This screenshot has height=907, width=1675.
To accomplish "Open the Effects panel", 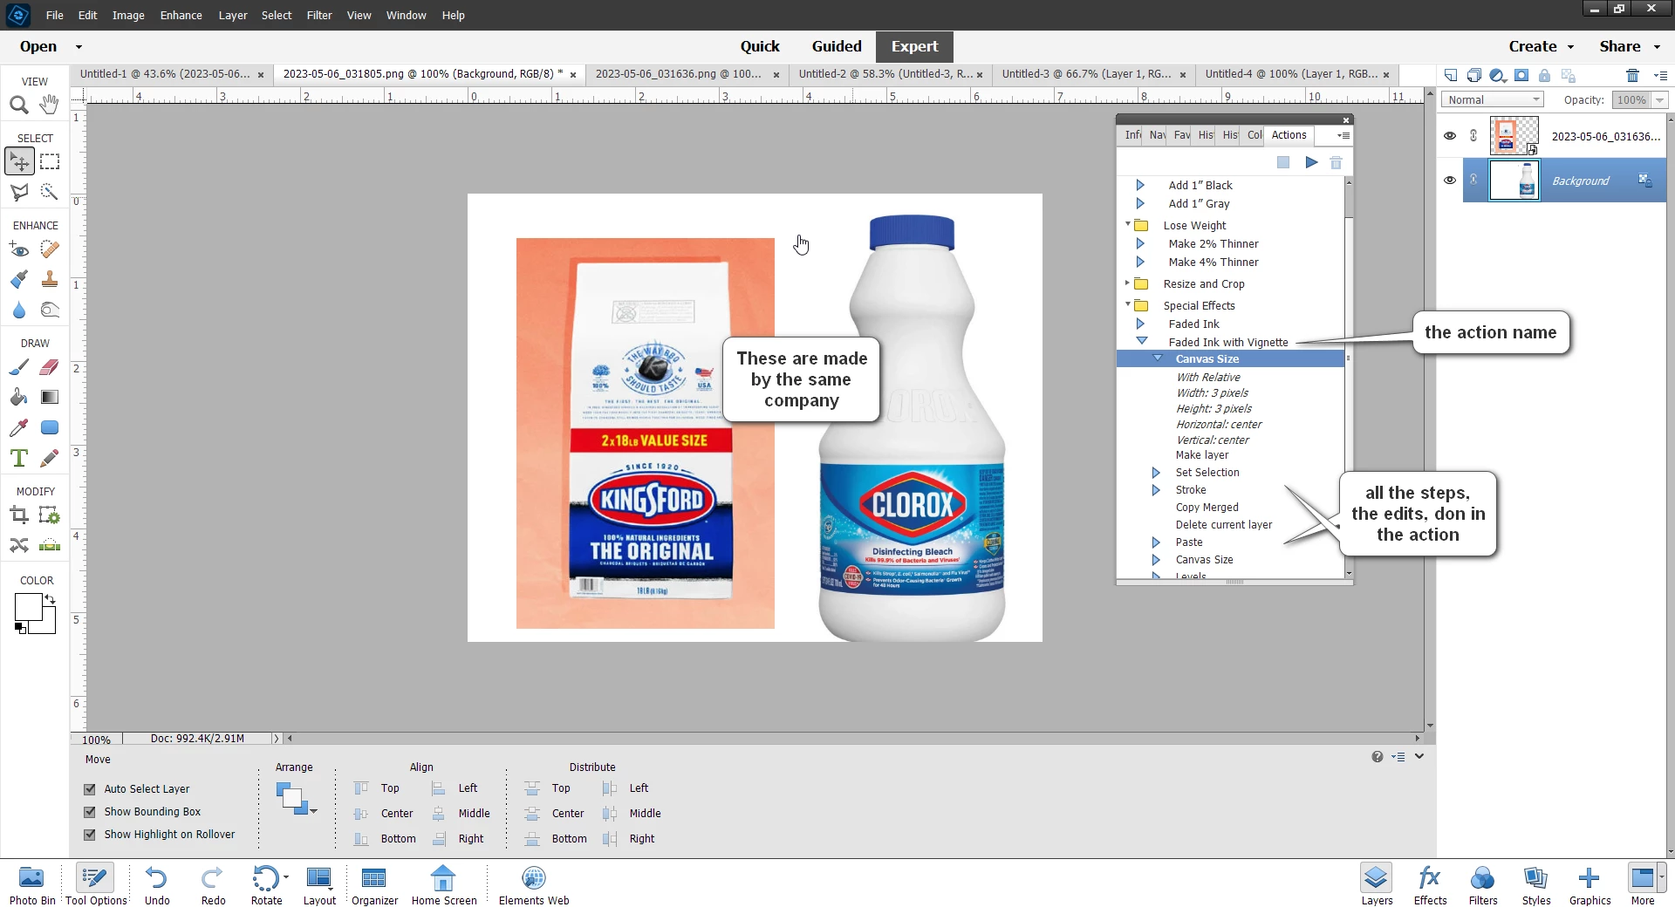I will coord(1430,885).
